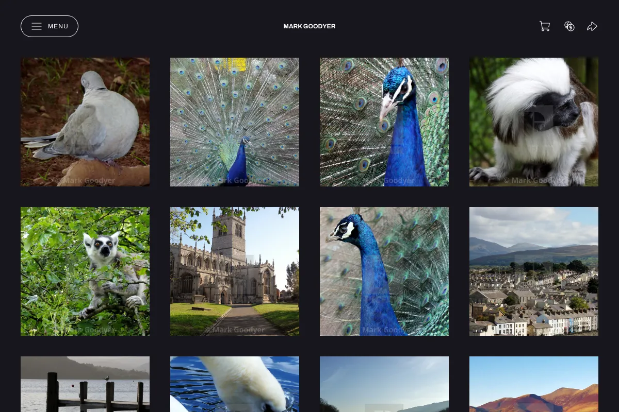
Task: Open the stone church photo
Action: pyautogui.click(x=235, y=271)
